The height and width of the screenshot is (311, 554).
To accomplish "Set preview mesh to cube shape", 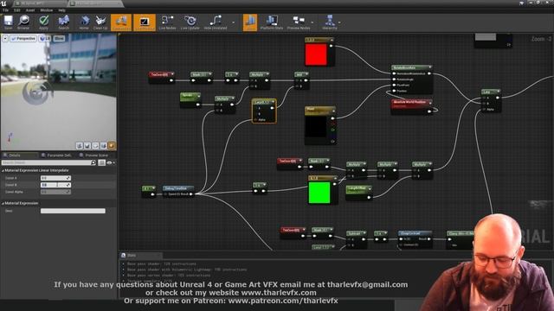I will point(104,146).
